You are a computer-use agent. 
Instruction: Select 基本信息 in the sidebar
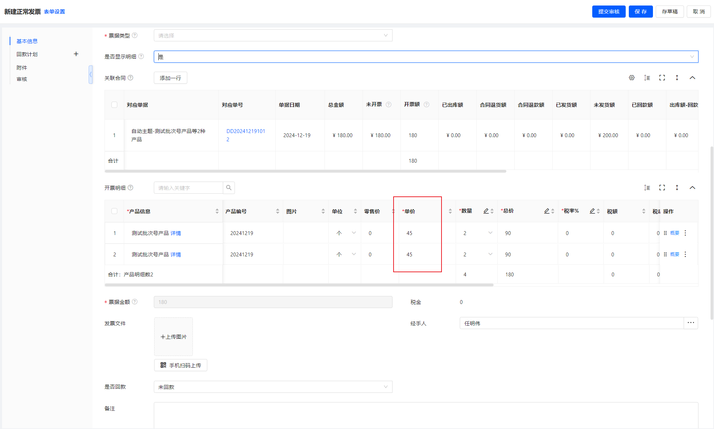[x=27, y=41]
